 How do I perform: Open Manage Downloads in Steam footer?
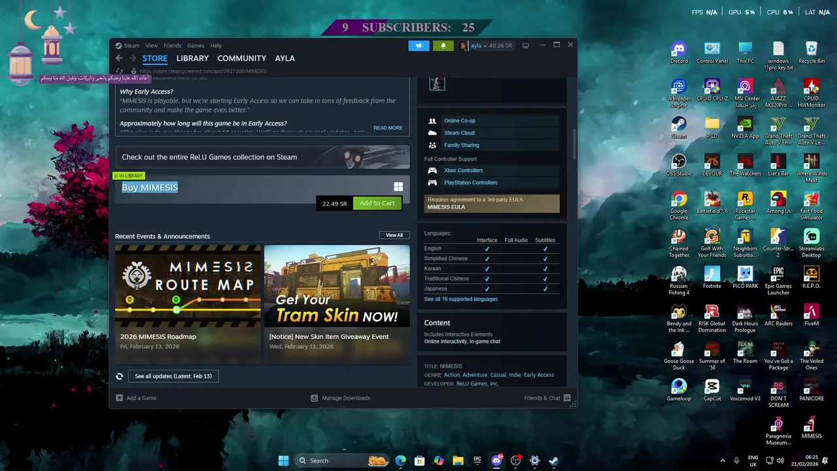(340, 398)
